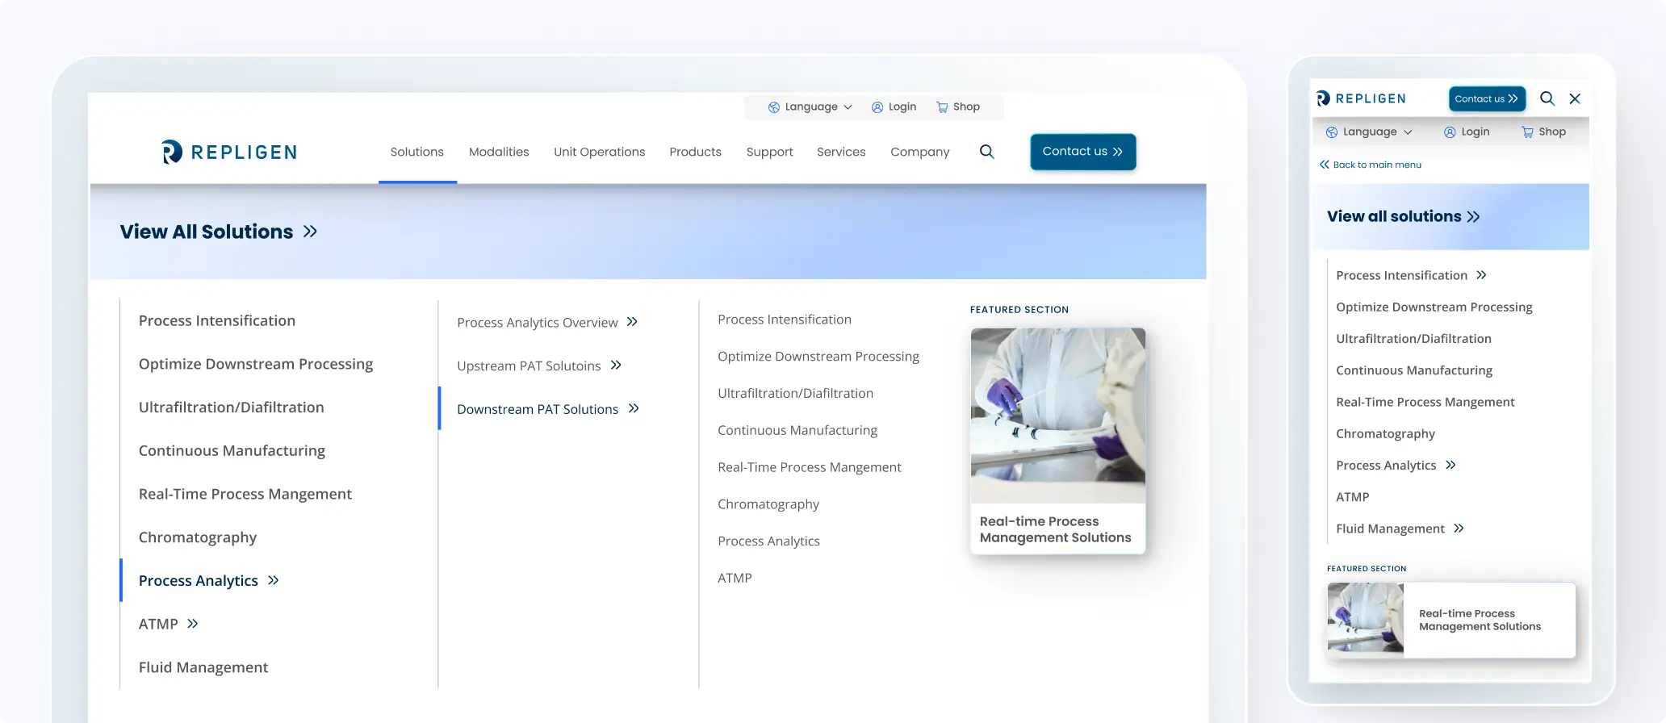Open the Products nav menu
This screenshot has height=723, width=1666.
[696, 152]
